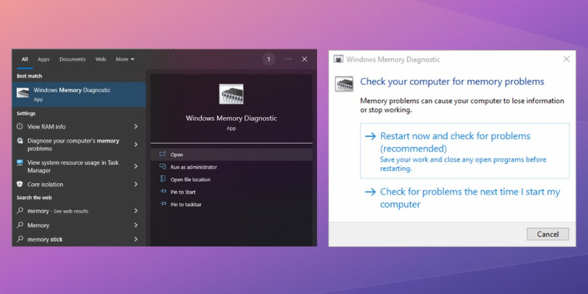The image size is (588, 294).
Task: Choose Pin to Start
Action: [231, 192]
